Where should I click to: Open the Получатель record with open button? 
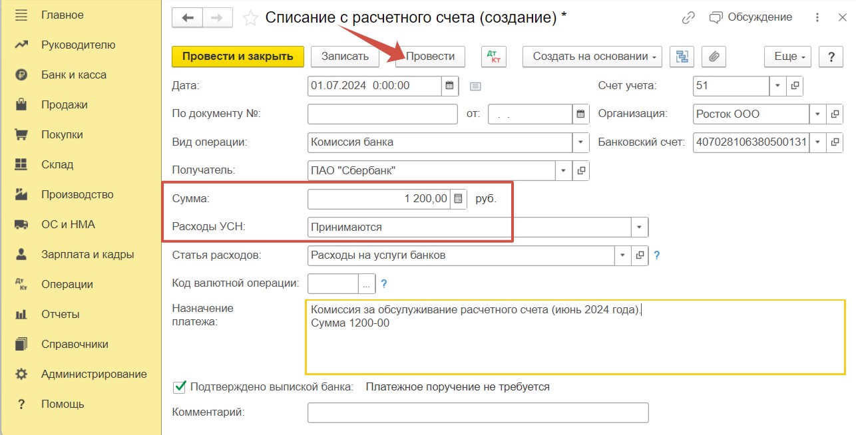click(x=581, y=171)
